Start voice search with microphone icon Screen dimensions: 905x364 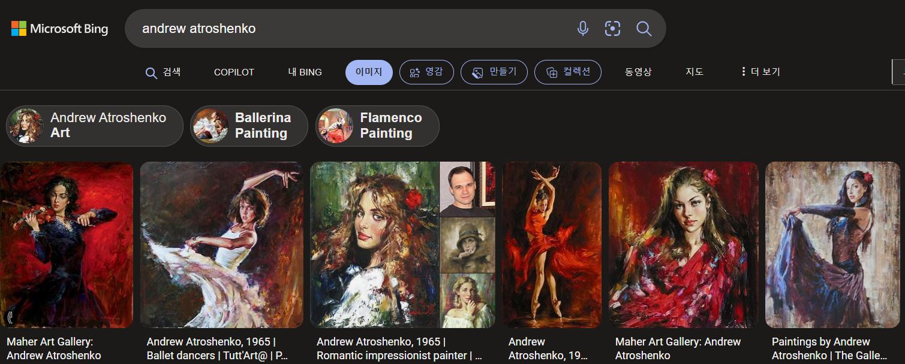582,28
